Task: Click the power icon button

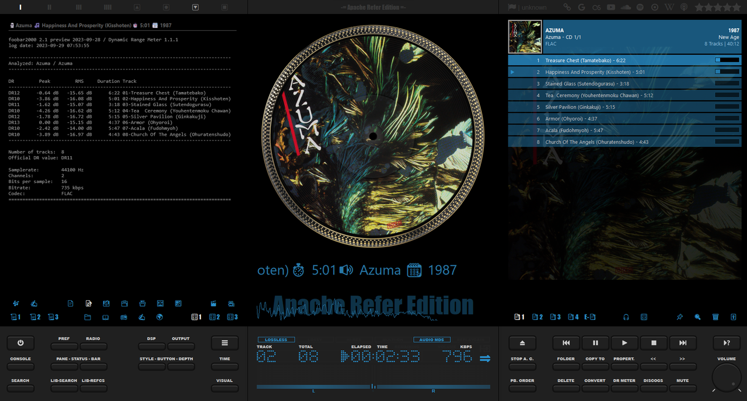Action: [x=20, y=343]
